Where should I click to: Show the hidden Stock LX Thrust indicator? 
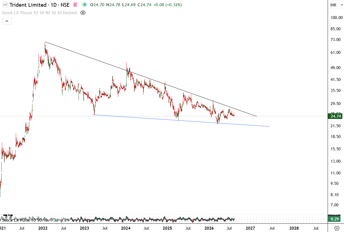[x=83, y=13]
